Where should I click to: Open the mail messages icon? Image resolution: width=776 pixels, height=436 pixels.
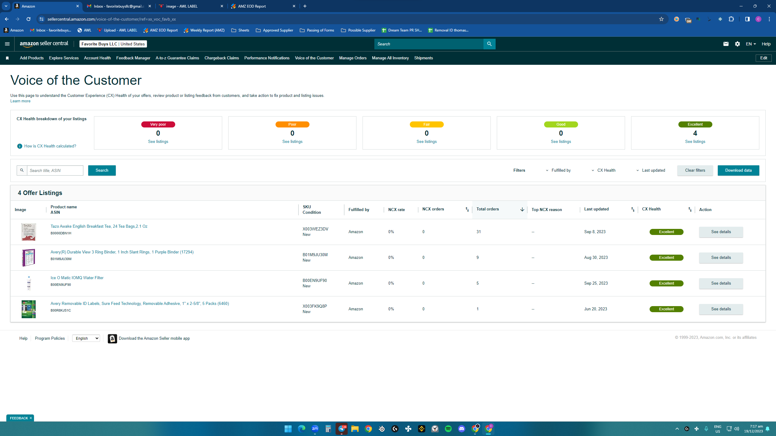pyautogui.click(x=726, y=44)
